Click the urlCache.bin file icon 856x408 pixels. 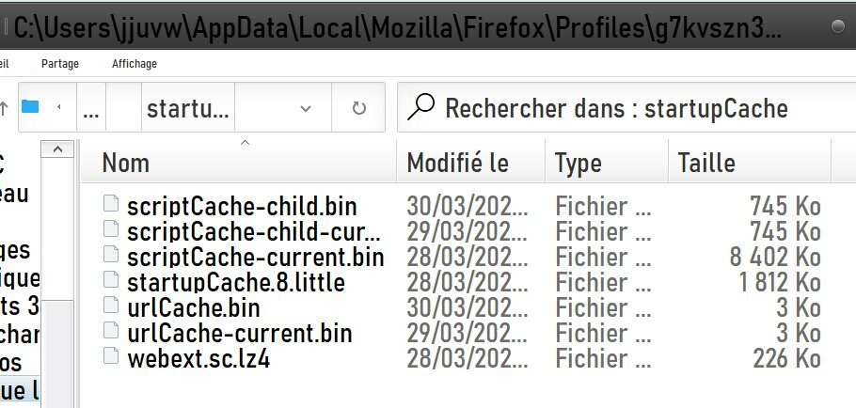112,306
